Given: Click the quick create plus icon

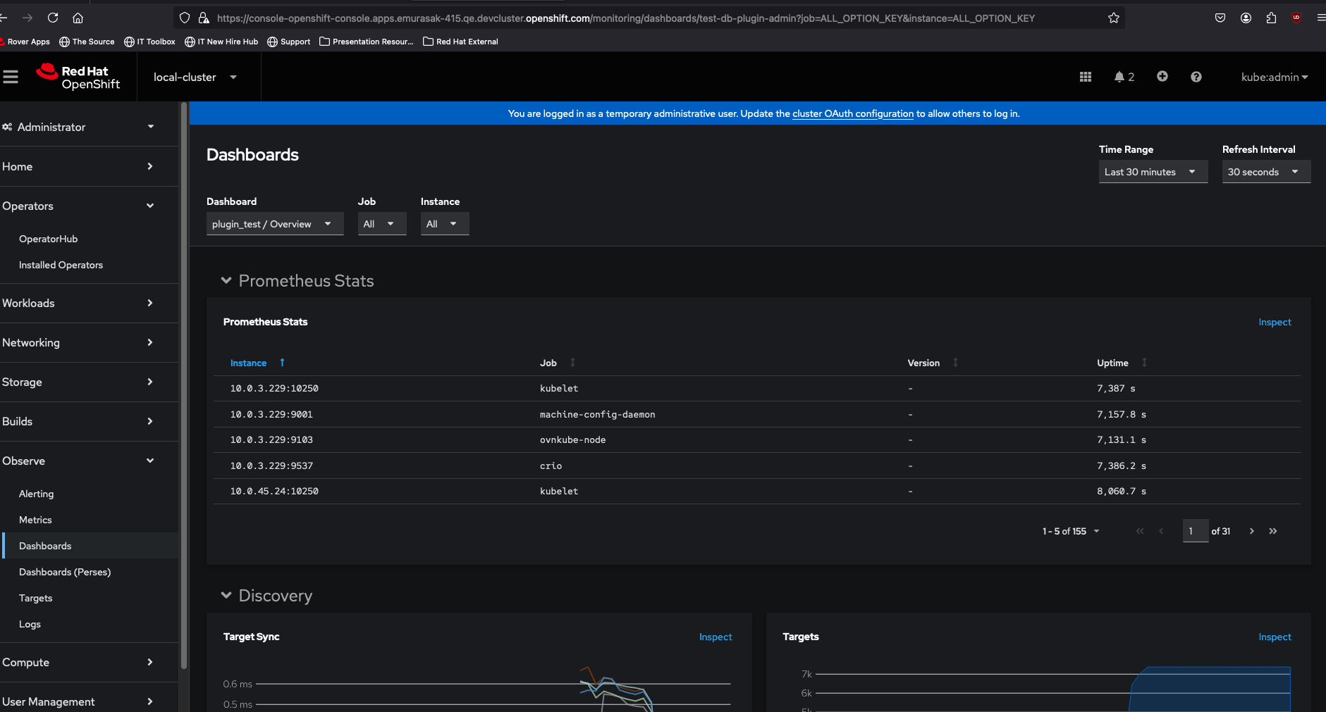Looking at the screenshot, I should (1162, 76).
